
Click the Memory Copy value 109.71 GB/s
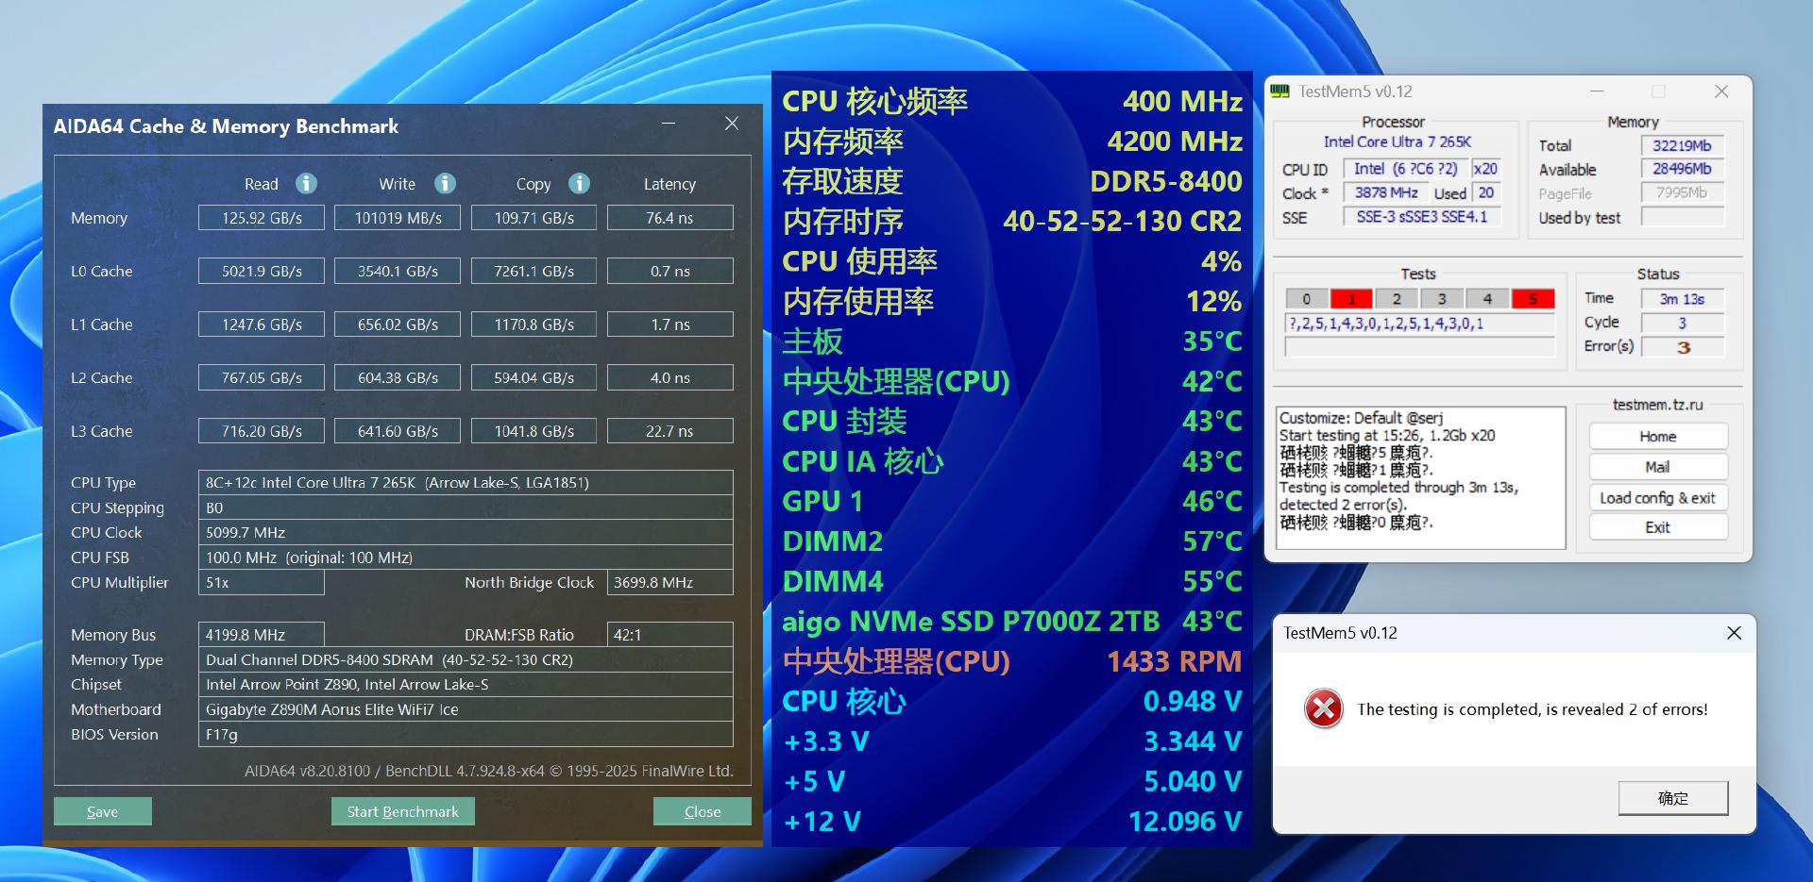point(534,218)
